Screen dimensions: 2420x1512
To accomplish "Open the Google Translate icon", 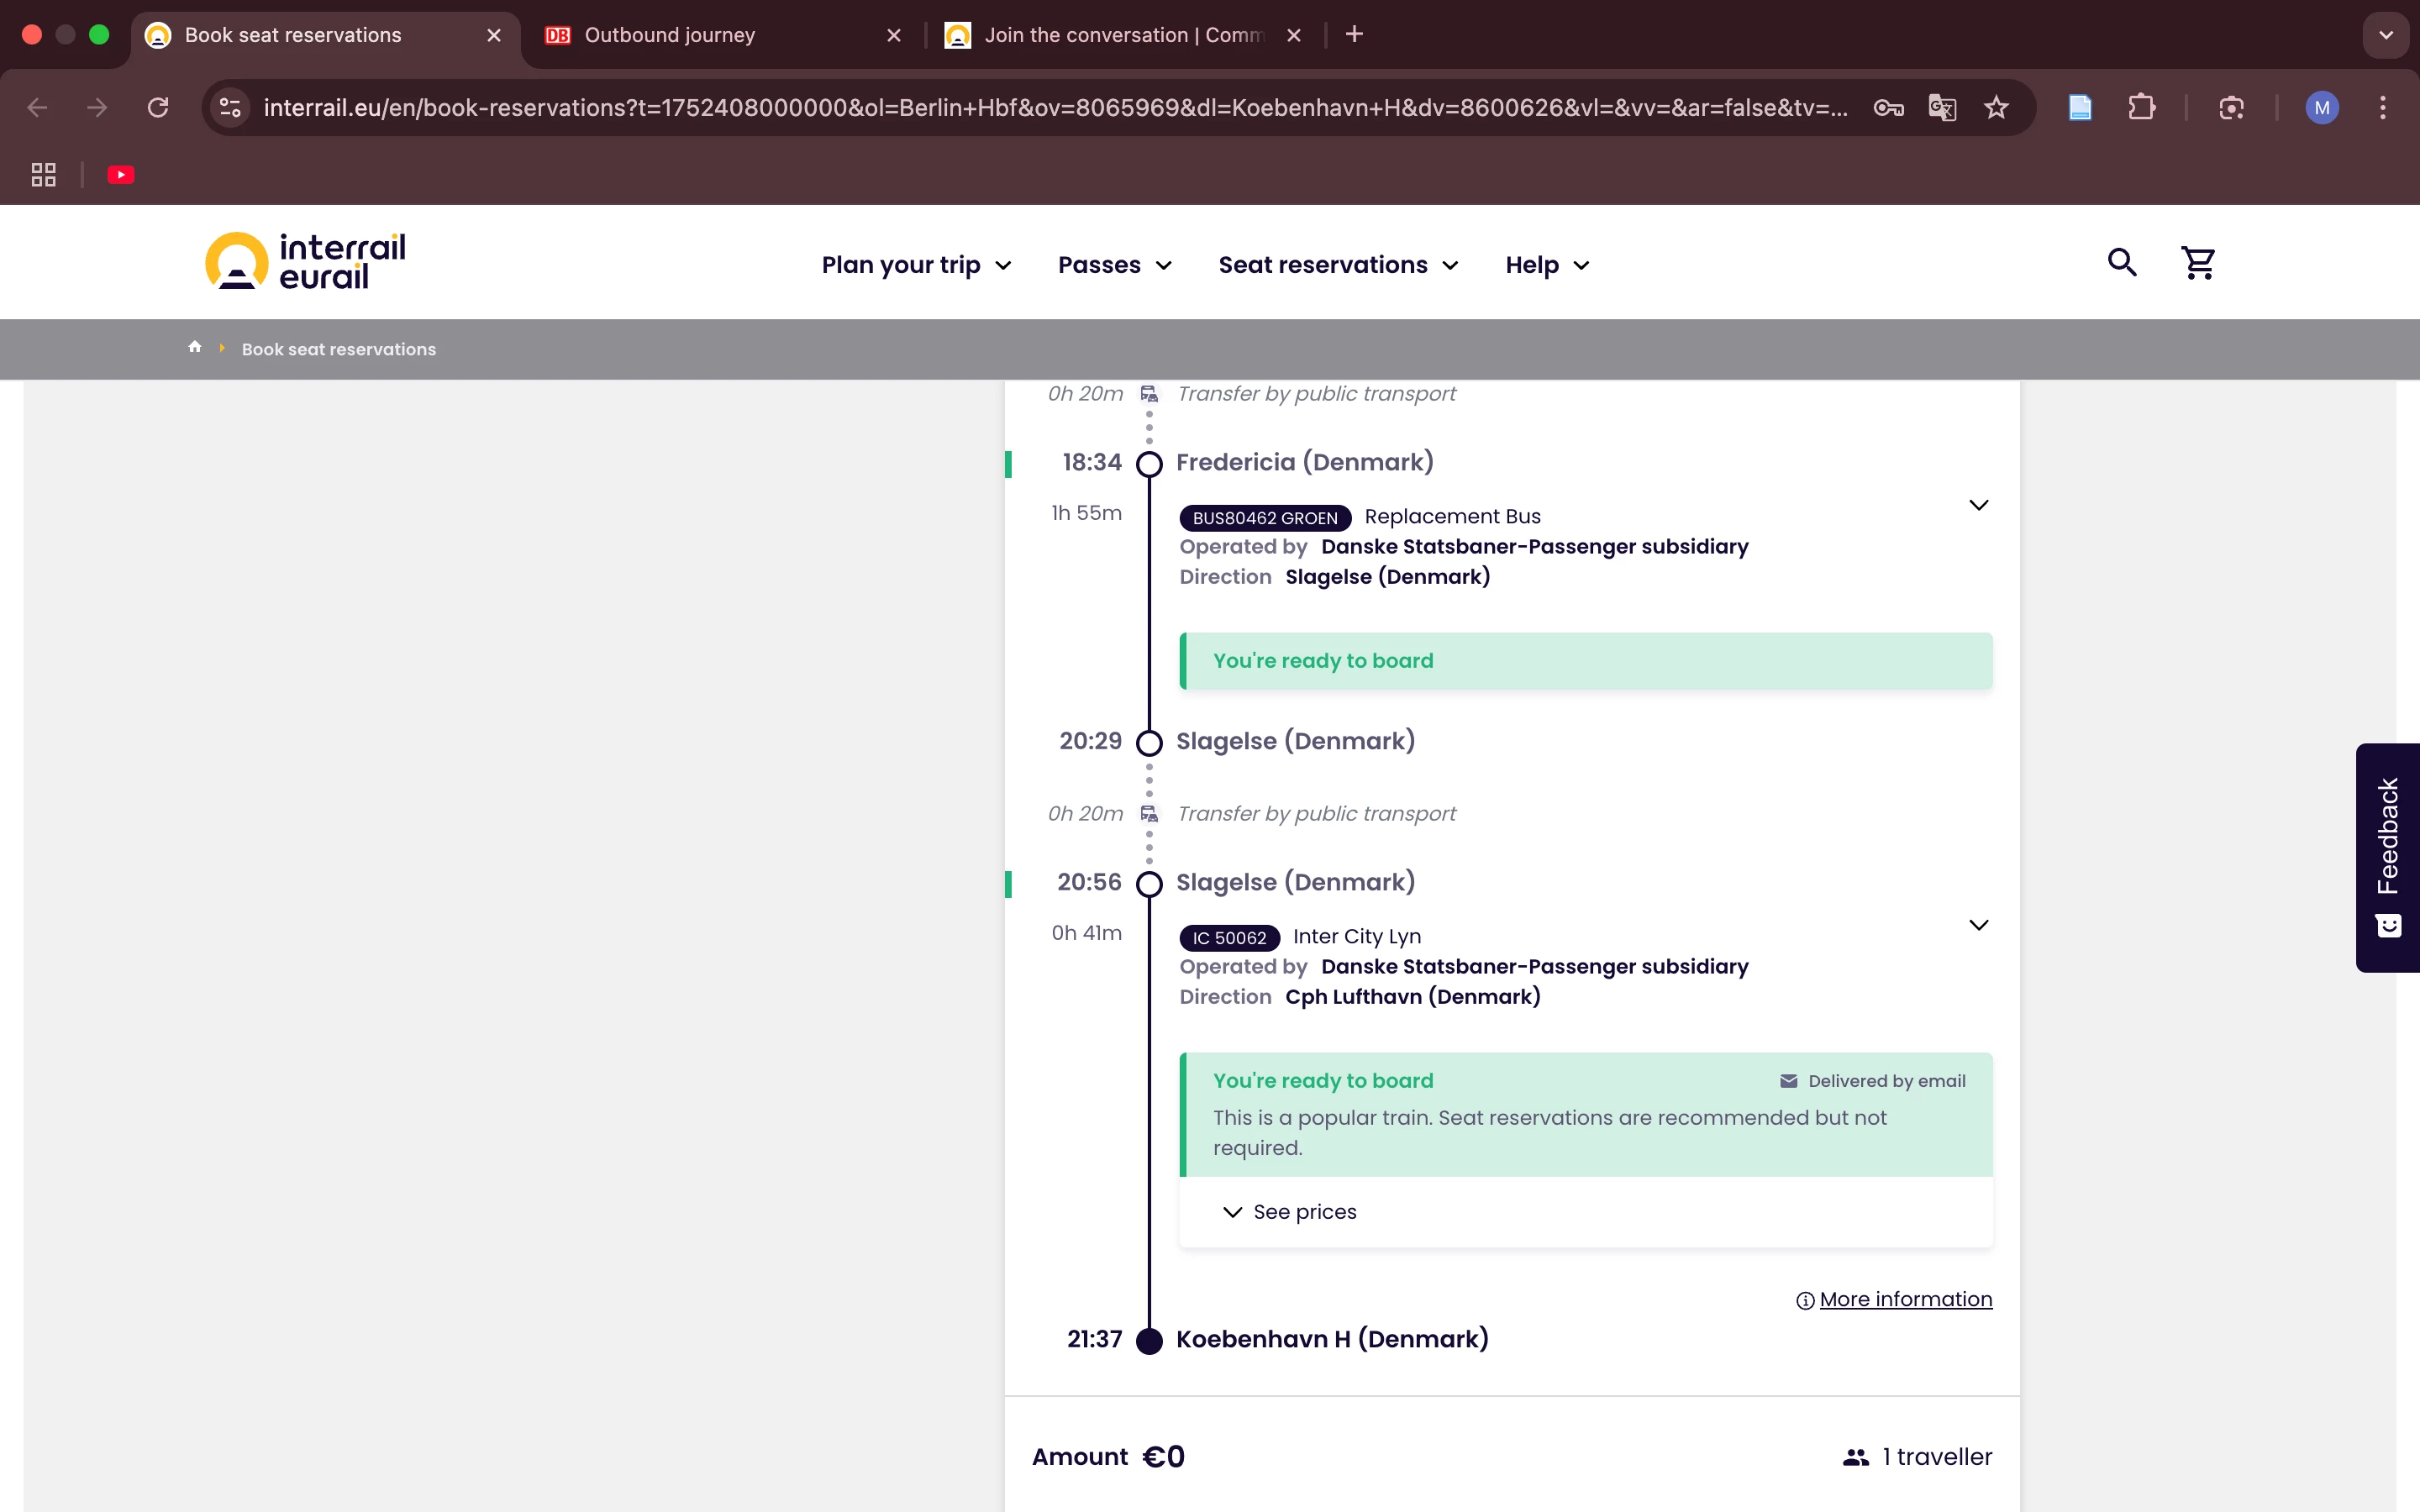I will coord(1941,108).
